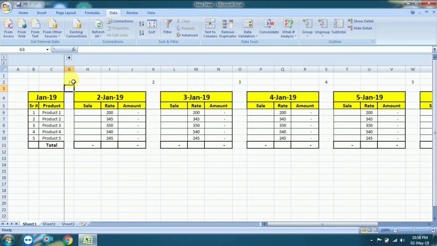This screenshot has height=246, width=437.
Task: Open the Sort dialog
Action: click(152, 27)
